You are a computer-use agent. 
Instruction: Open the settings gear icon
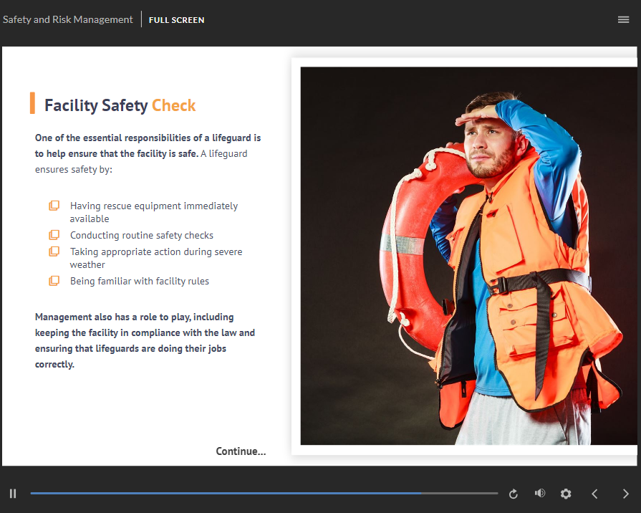(566, 494)
